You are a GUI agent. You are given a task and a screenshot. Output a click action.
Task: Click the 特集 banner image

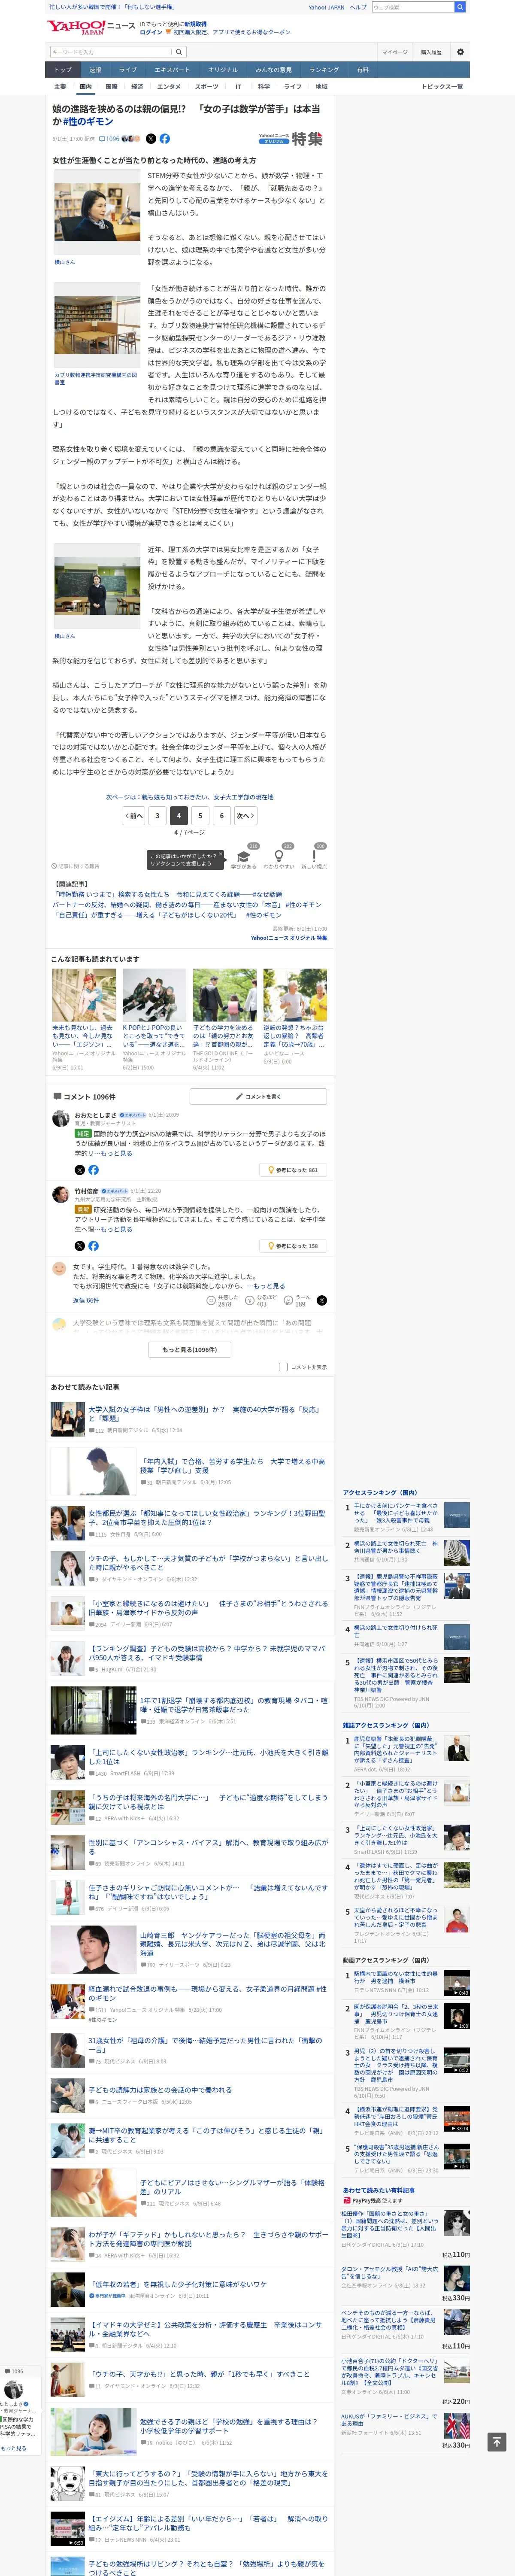coord(291,139)
